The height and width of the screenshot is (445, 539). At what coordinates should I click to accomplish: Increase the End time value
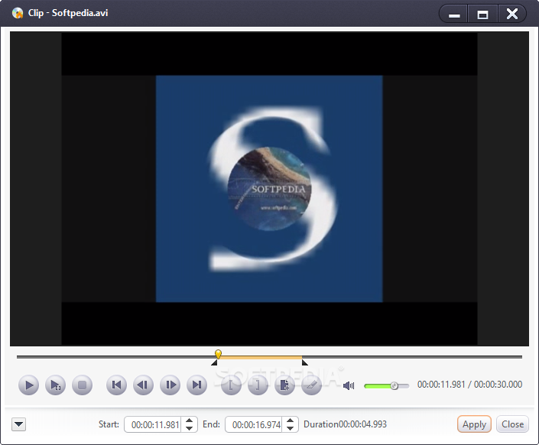(x=290, y=421)
